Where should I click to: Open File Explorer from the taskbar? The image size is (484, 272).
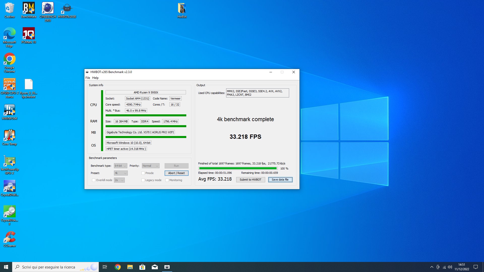click(130, 267)
